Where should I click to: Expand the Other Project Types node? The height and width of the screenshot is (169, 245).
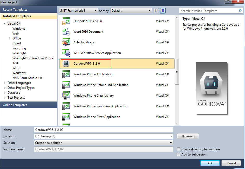5,88
